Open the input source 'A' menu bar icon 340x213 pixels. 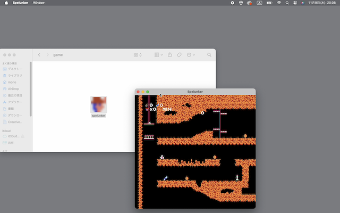[x=259, y=3]
